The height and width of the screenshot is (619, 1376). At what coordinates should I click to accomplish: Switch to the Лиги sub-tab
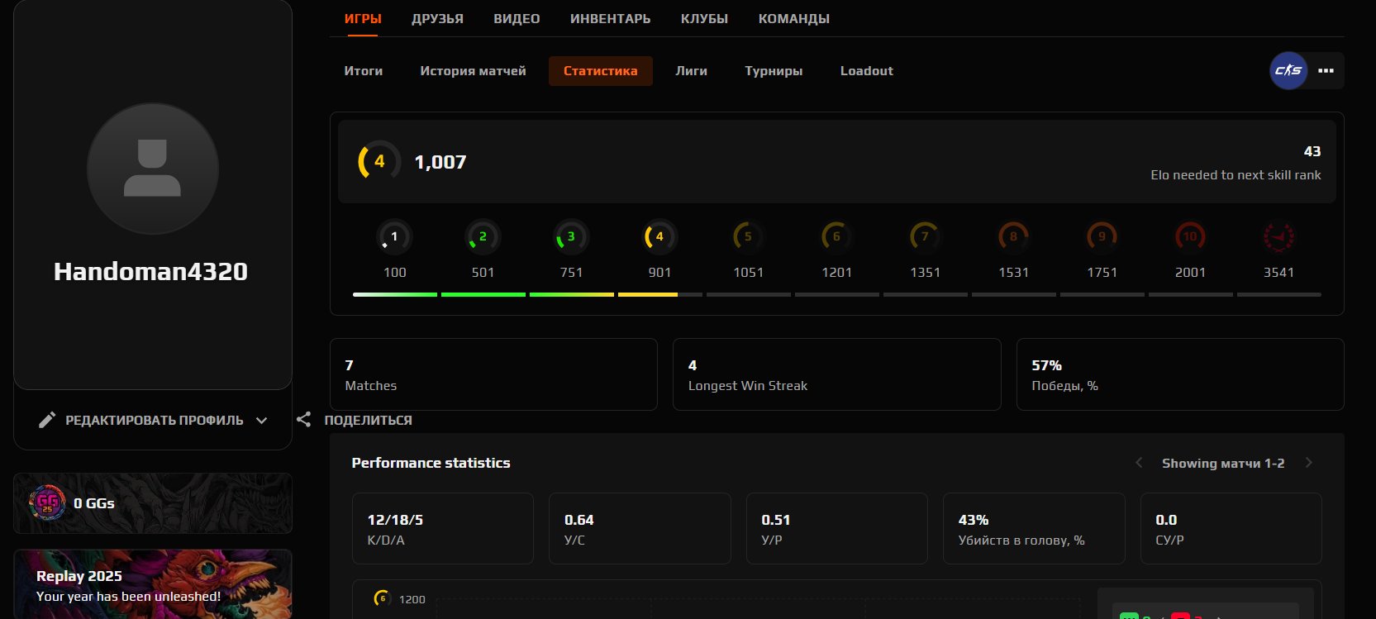[x=692, y=71]
